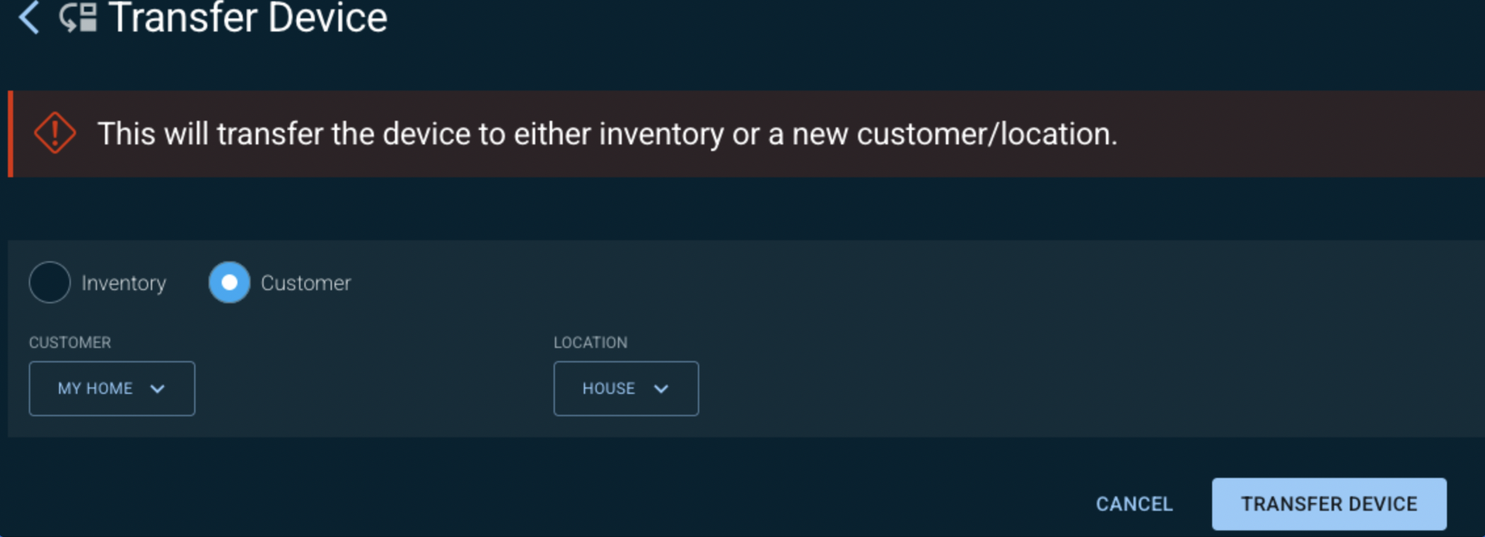The width and height of the screenshot is (1485, 537).
Task: Choose the Inventory option label
Action: [124, 283]
